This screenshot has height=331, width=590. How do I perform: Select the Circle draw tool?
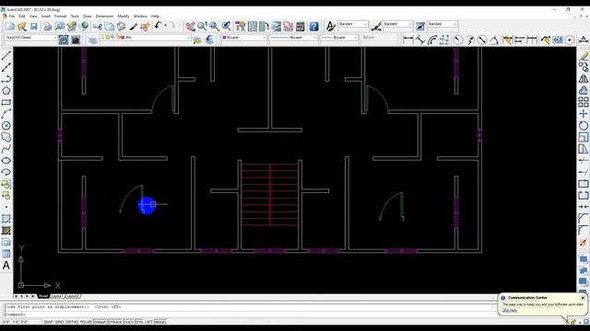6,125
